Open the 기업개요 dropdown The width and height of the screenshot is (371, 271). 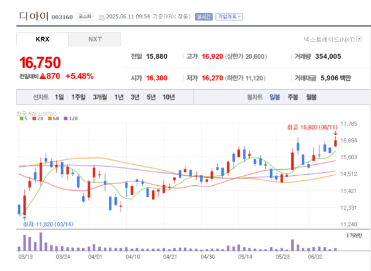(x=229, y=17)
